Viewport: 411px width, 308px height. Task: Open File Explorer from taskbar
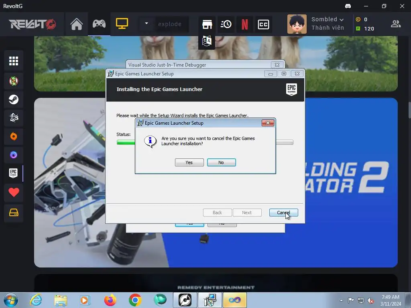(61, 300)
